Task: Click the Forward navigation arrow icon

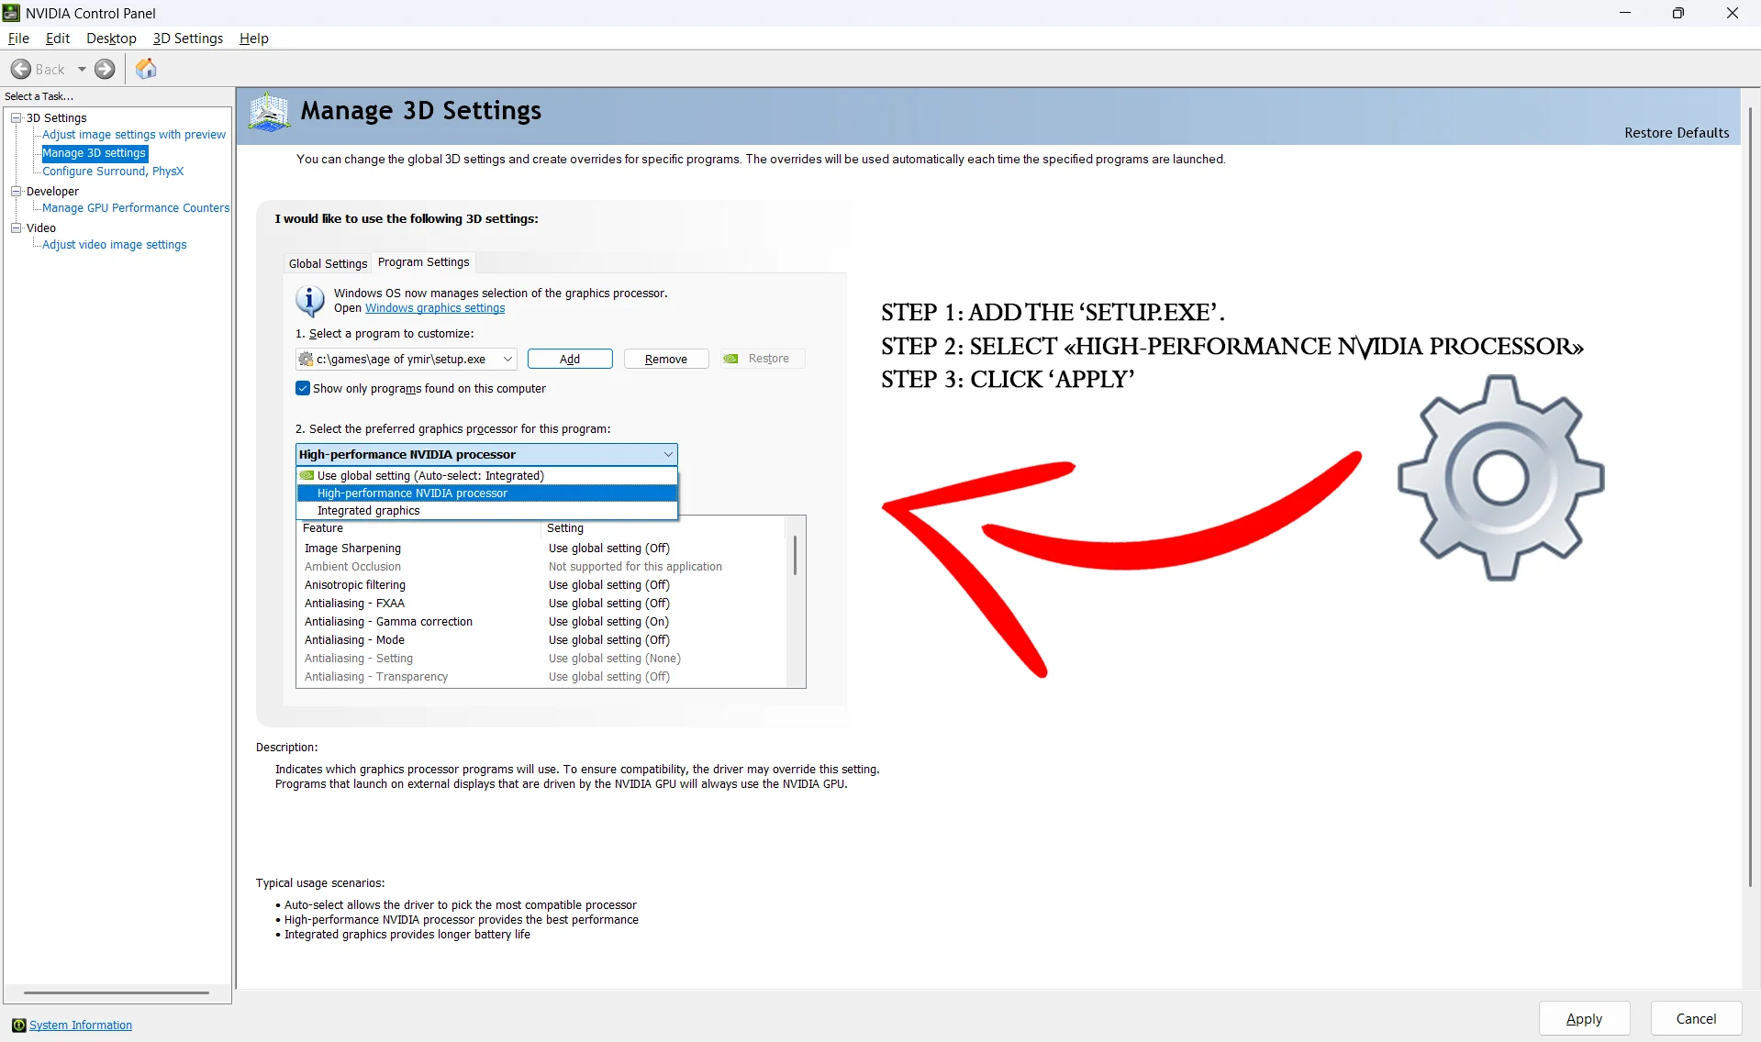Action: pyautogui.click(x=104, y=69)
